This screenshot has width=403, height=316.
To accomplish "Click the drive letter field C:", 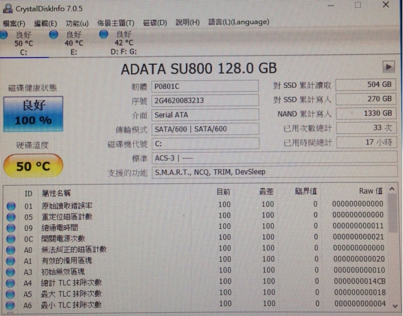I will [x=205, y=143].
